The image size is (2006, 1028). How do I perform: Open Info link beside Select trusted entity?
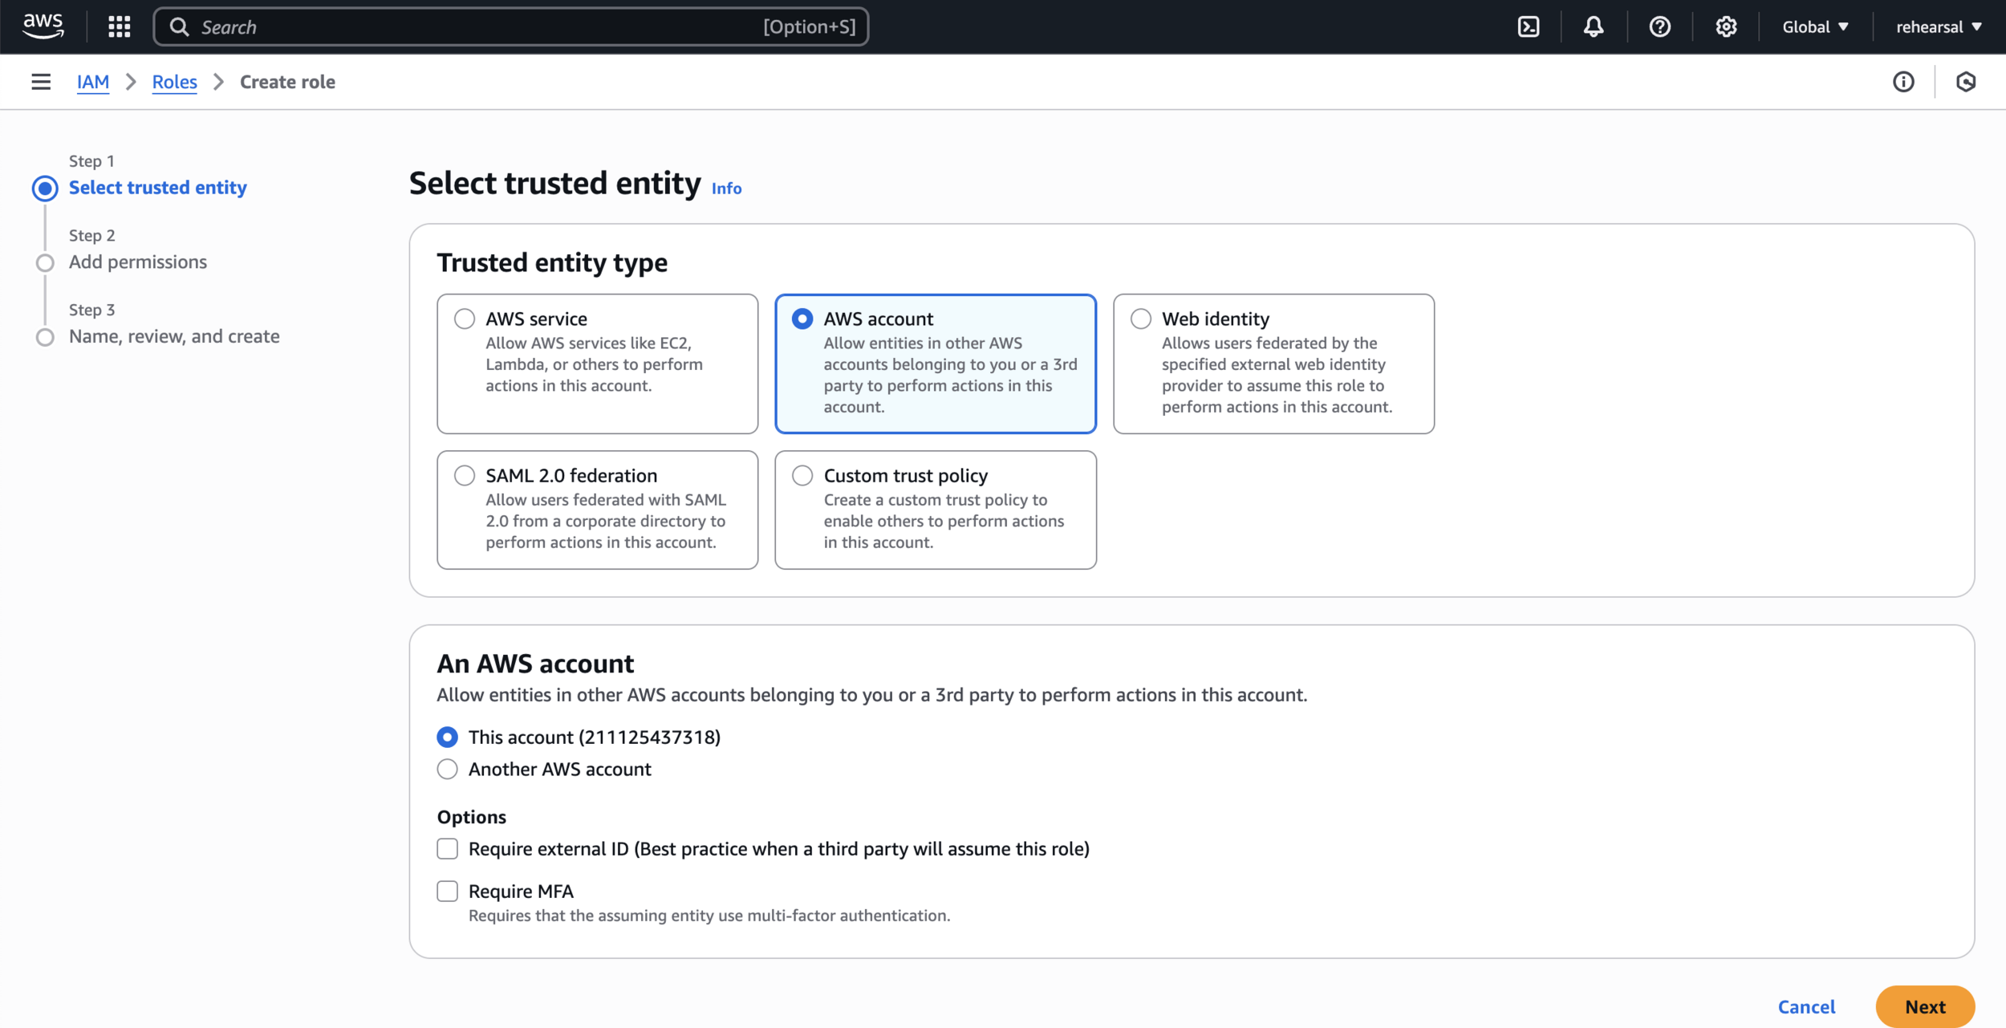tap(726, 189)
